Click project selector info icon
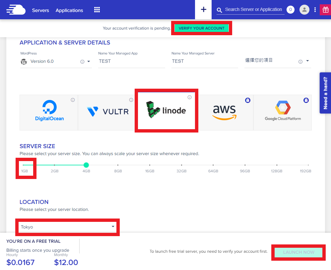331x270 pixels. coord(300,61)
